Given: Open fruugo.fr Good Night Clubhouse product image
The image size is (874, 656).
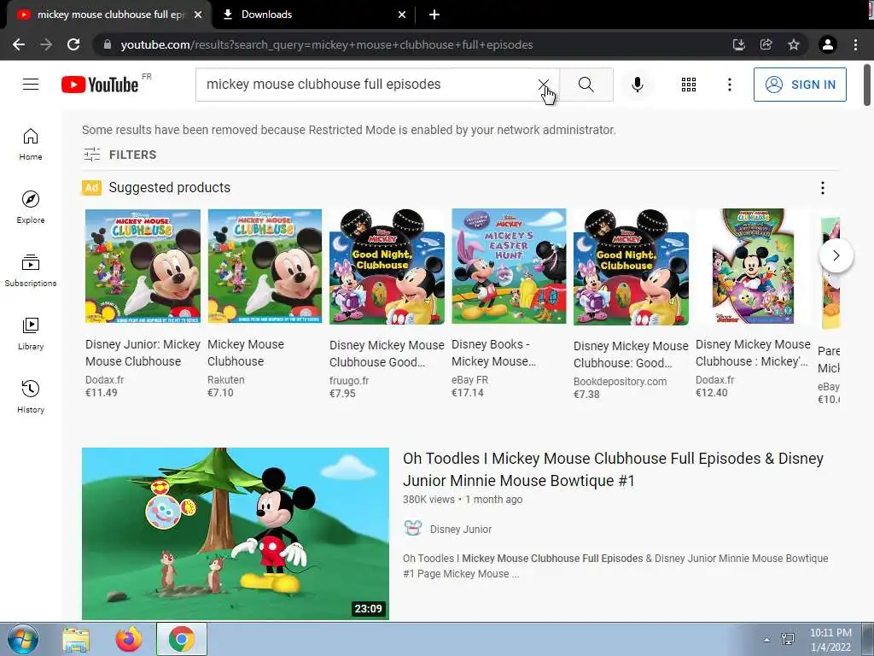Looking at the screenshot, I should (387, 266).
